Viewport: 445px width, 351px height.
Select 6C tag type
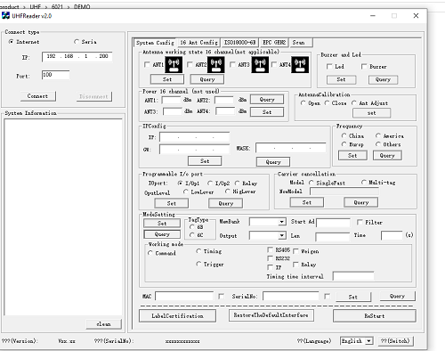pyautogui.click(x=192, y=235)
